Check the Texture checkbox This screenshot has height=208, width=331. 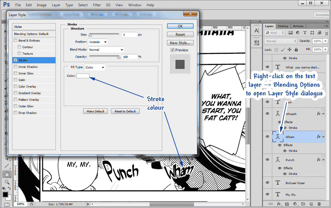19,53
